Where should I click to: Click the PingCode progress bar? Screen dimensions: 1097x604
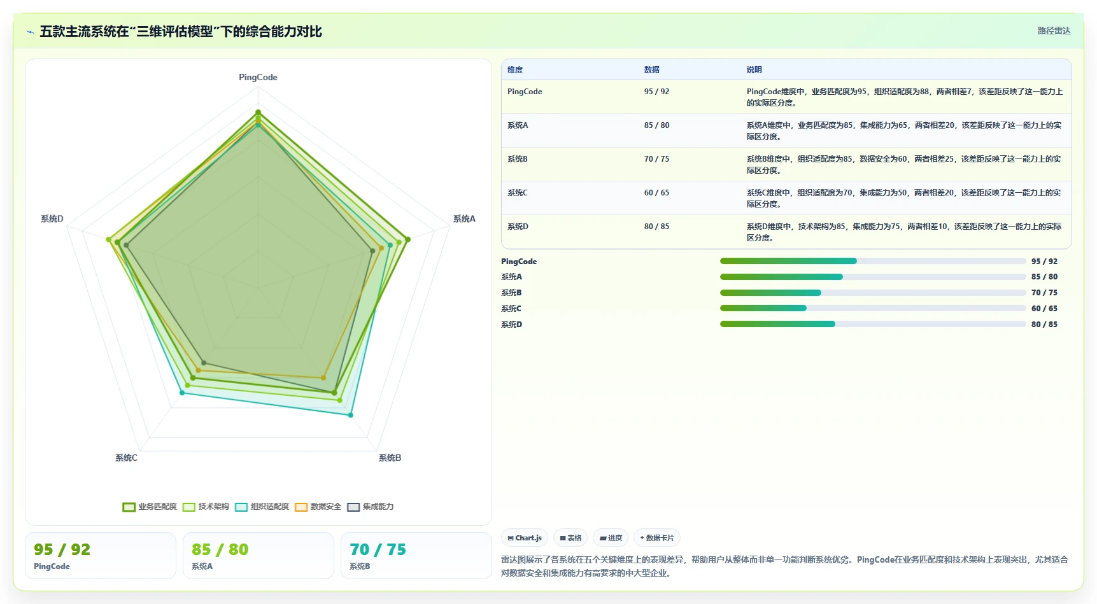873,261
